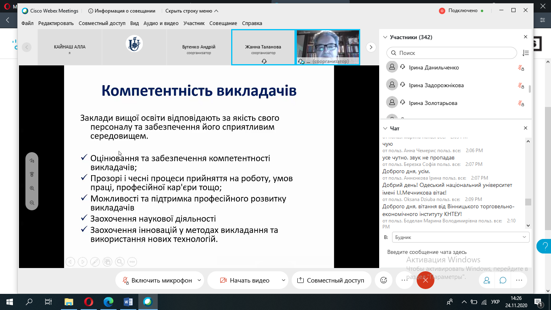The height and width of the screenshot is (310, 551).
Task: Close the Участники panel
Action: pos(526,37)
